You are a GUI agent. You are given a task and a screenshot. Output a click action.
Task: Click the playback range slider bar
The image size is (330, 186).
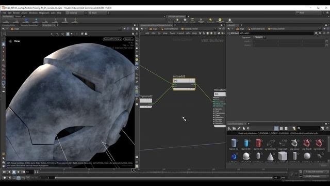[x=163, y=178]
